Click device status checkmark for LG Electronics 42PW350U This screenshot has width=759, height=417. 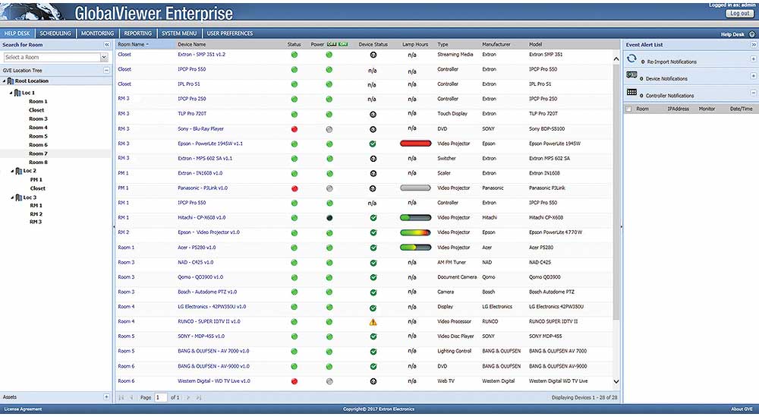(x=373, y=308)
